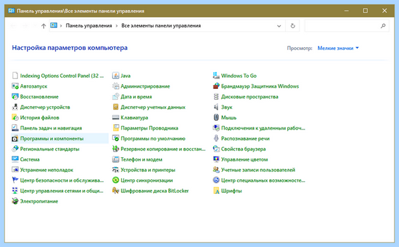The height and width of the screenshot is (247, 399).
Task: Click the Телефон и модем icon
Action: [116, 159]
